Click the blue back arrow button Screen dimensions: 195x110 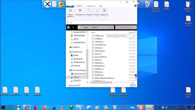click(68, 27)
